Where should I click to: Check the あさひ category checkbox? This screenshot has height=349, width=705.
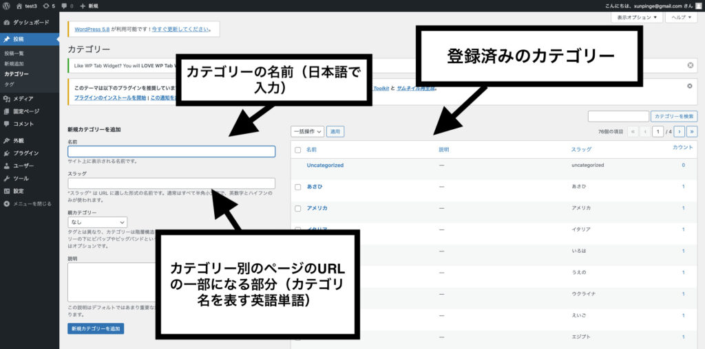(x=297, y=187)
